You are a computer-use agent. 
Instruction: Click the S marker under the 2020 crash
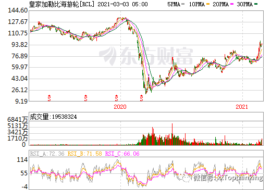(x=141, y=98)
